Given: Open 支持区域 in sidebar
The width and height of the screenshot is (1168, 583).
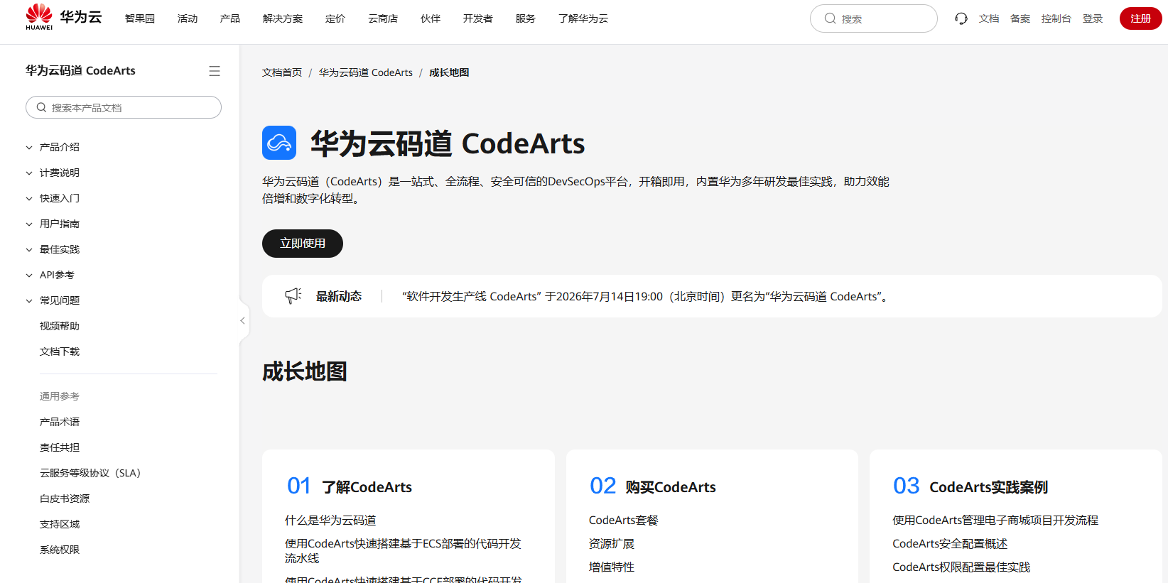Looking at the screenshot, I should point(60,524).
